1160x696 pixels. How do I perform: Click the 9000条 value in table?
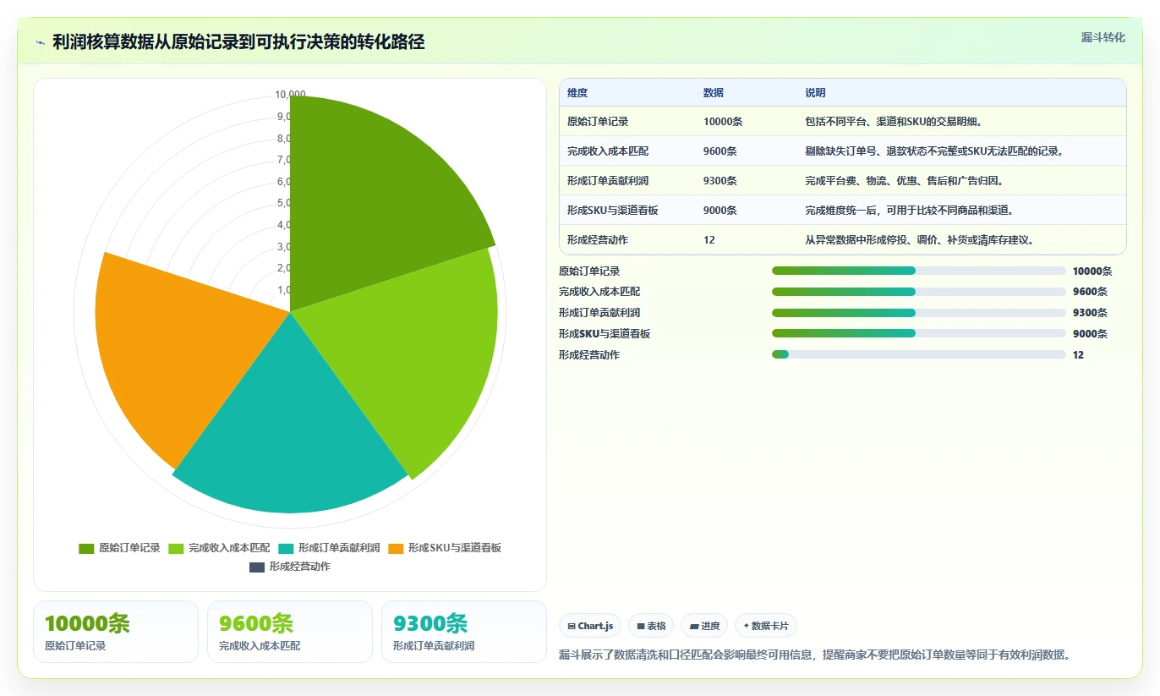[x=720, y=211]
